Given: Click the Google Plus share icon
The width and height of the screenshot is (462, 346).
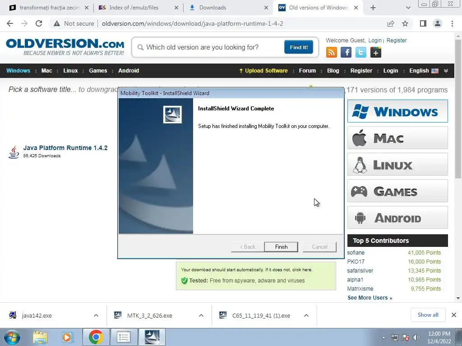Looking at the screenshot, I should (x=376, y=52).
